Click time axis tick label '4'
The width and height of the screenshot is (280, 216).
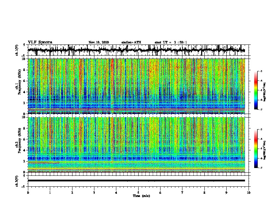tap(116, 193)
